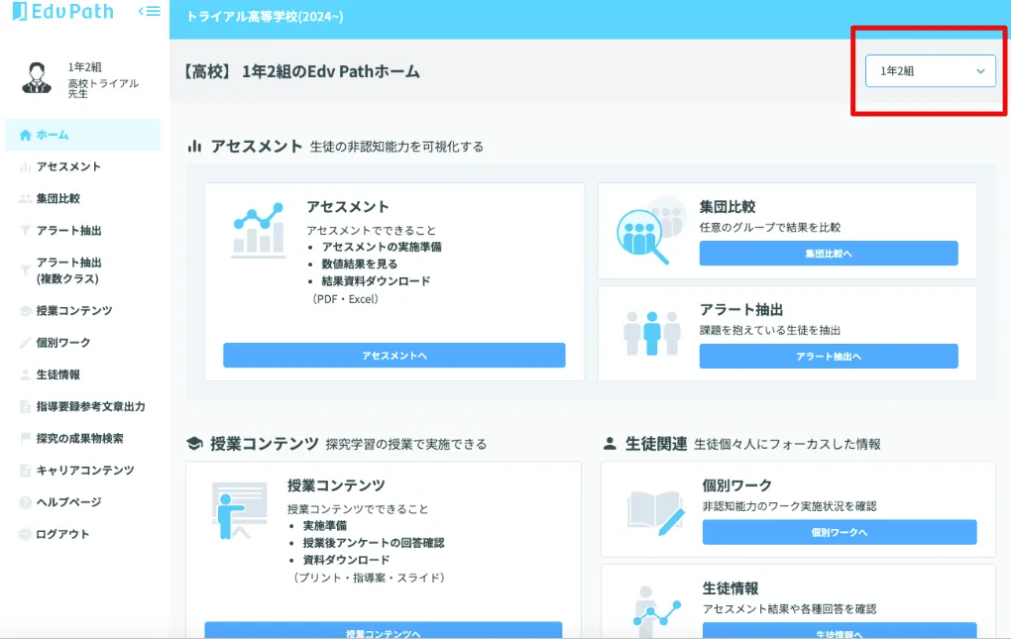
Task: Click the bar chart icon beside アセスメント in sidebar
Action: 25,166
